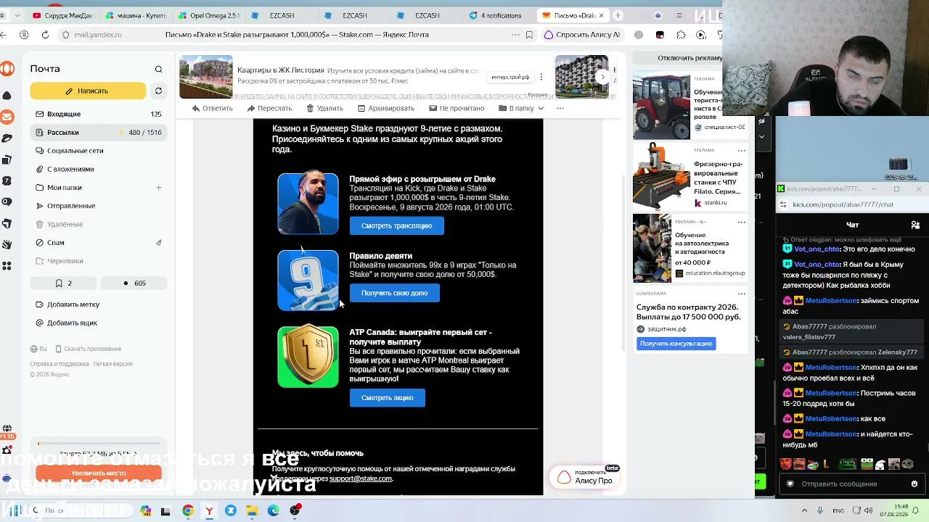Click the Смотреть акцию button
The image size is (929, 522).
(387, 398)
